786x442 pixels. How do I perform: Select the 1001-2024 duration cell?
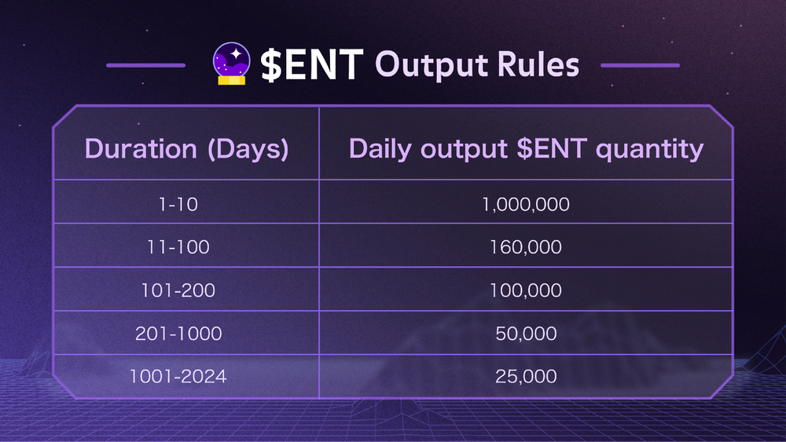click(x=178, y=376)
